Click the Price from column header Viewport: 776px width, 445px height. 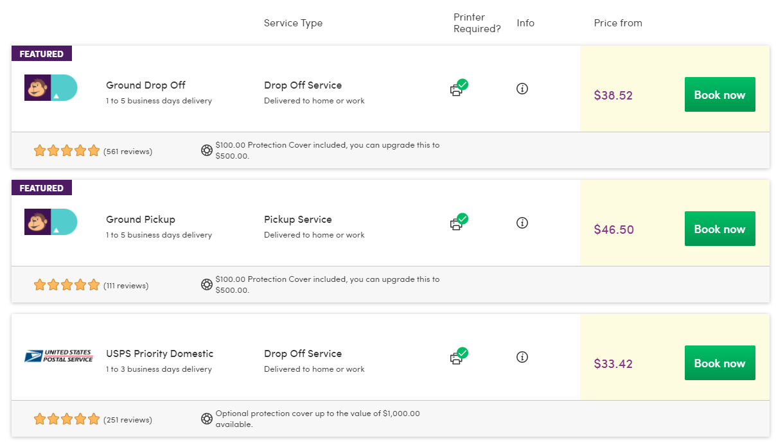click(617, 23)
